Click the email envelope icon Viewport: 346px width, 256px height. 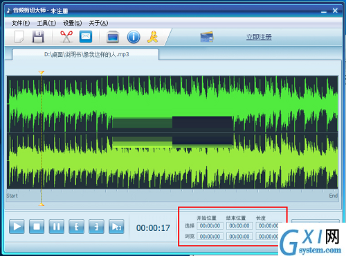coord(86,37)
